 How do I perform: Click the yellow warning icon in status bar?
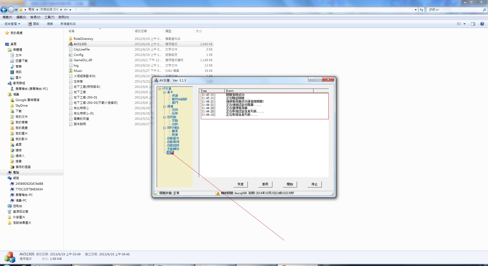[218, 193]
